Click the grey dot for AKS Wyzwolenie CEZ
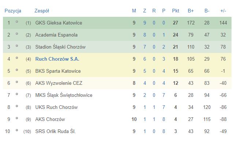 tap(17, 82)
